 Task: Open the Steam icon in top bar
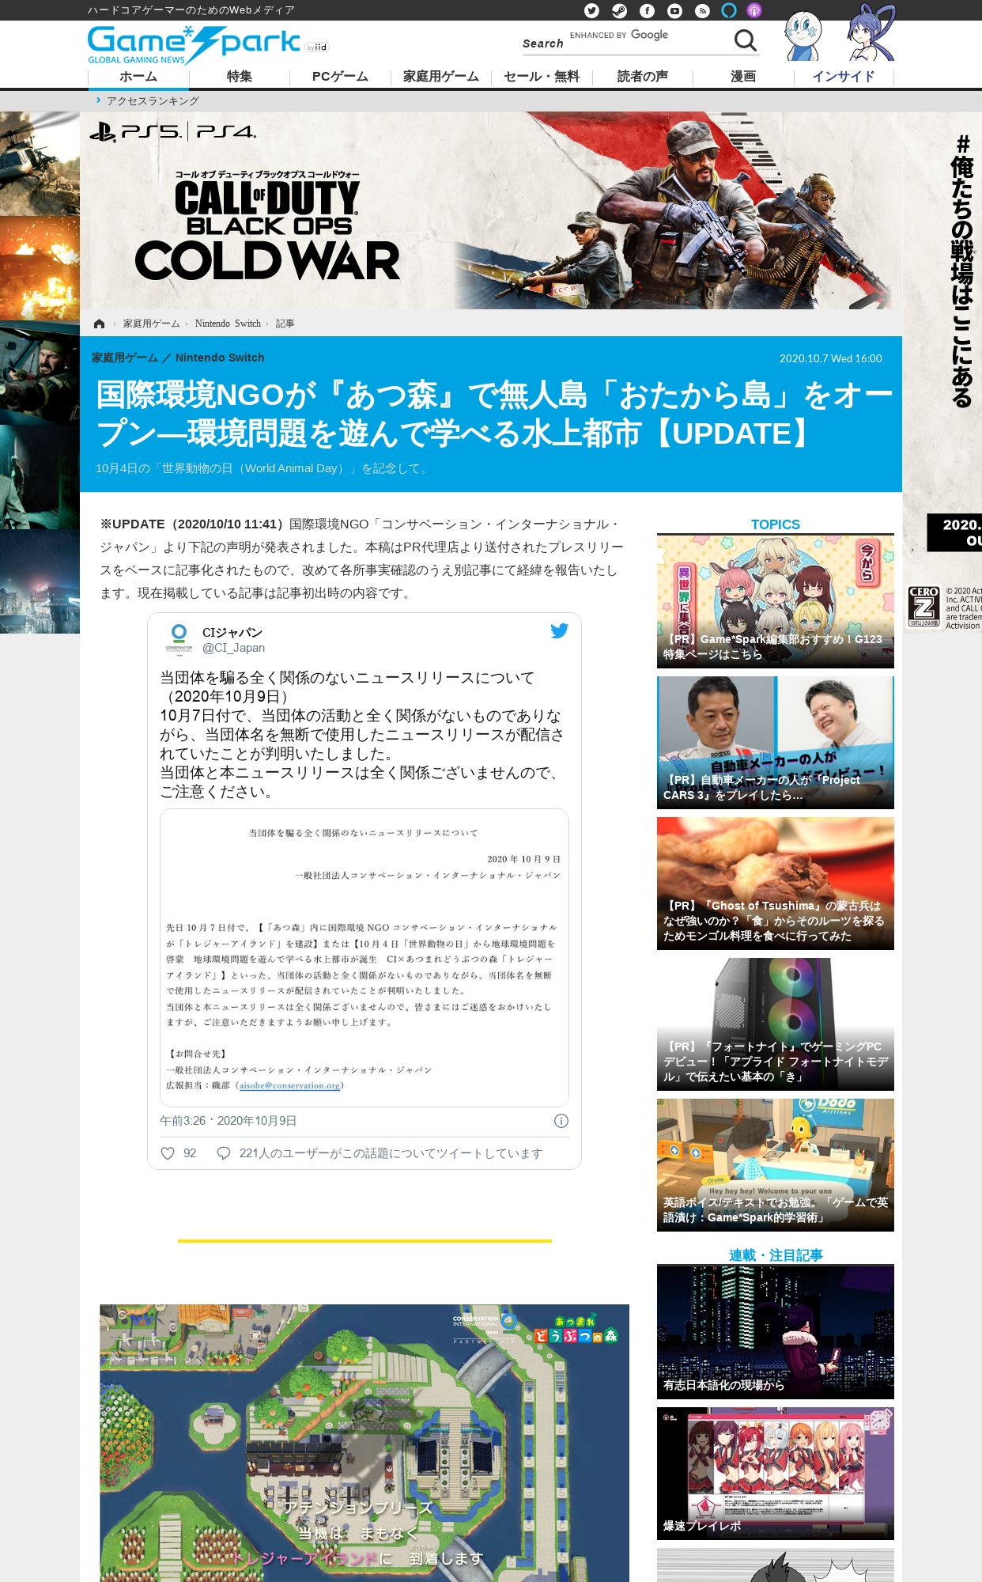[619, 10]
